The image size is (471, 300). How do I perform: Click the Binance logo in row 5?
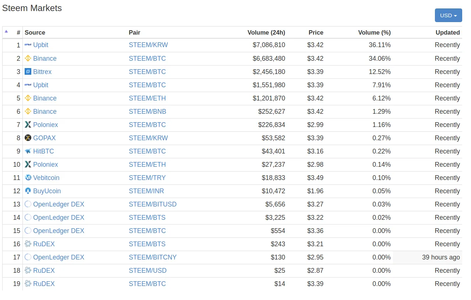coord(28,98)
